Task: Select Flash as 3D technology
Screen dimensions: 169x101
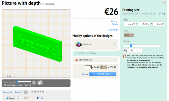Action: [26, 85]
